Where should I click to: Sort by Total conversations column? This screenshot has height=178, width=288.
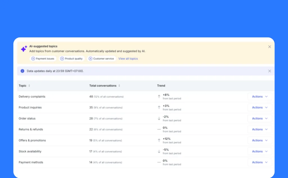[119, 85]
